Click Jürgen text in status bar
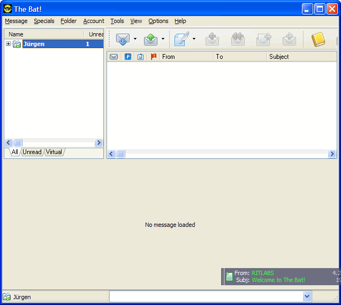This screenshot has height=305, width=341. coord(22,297)
